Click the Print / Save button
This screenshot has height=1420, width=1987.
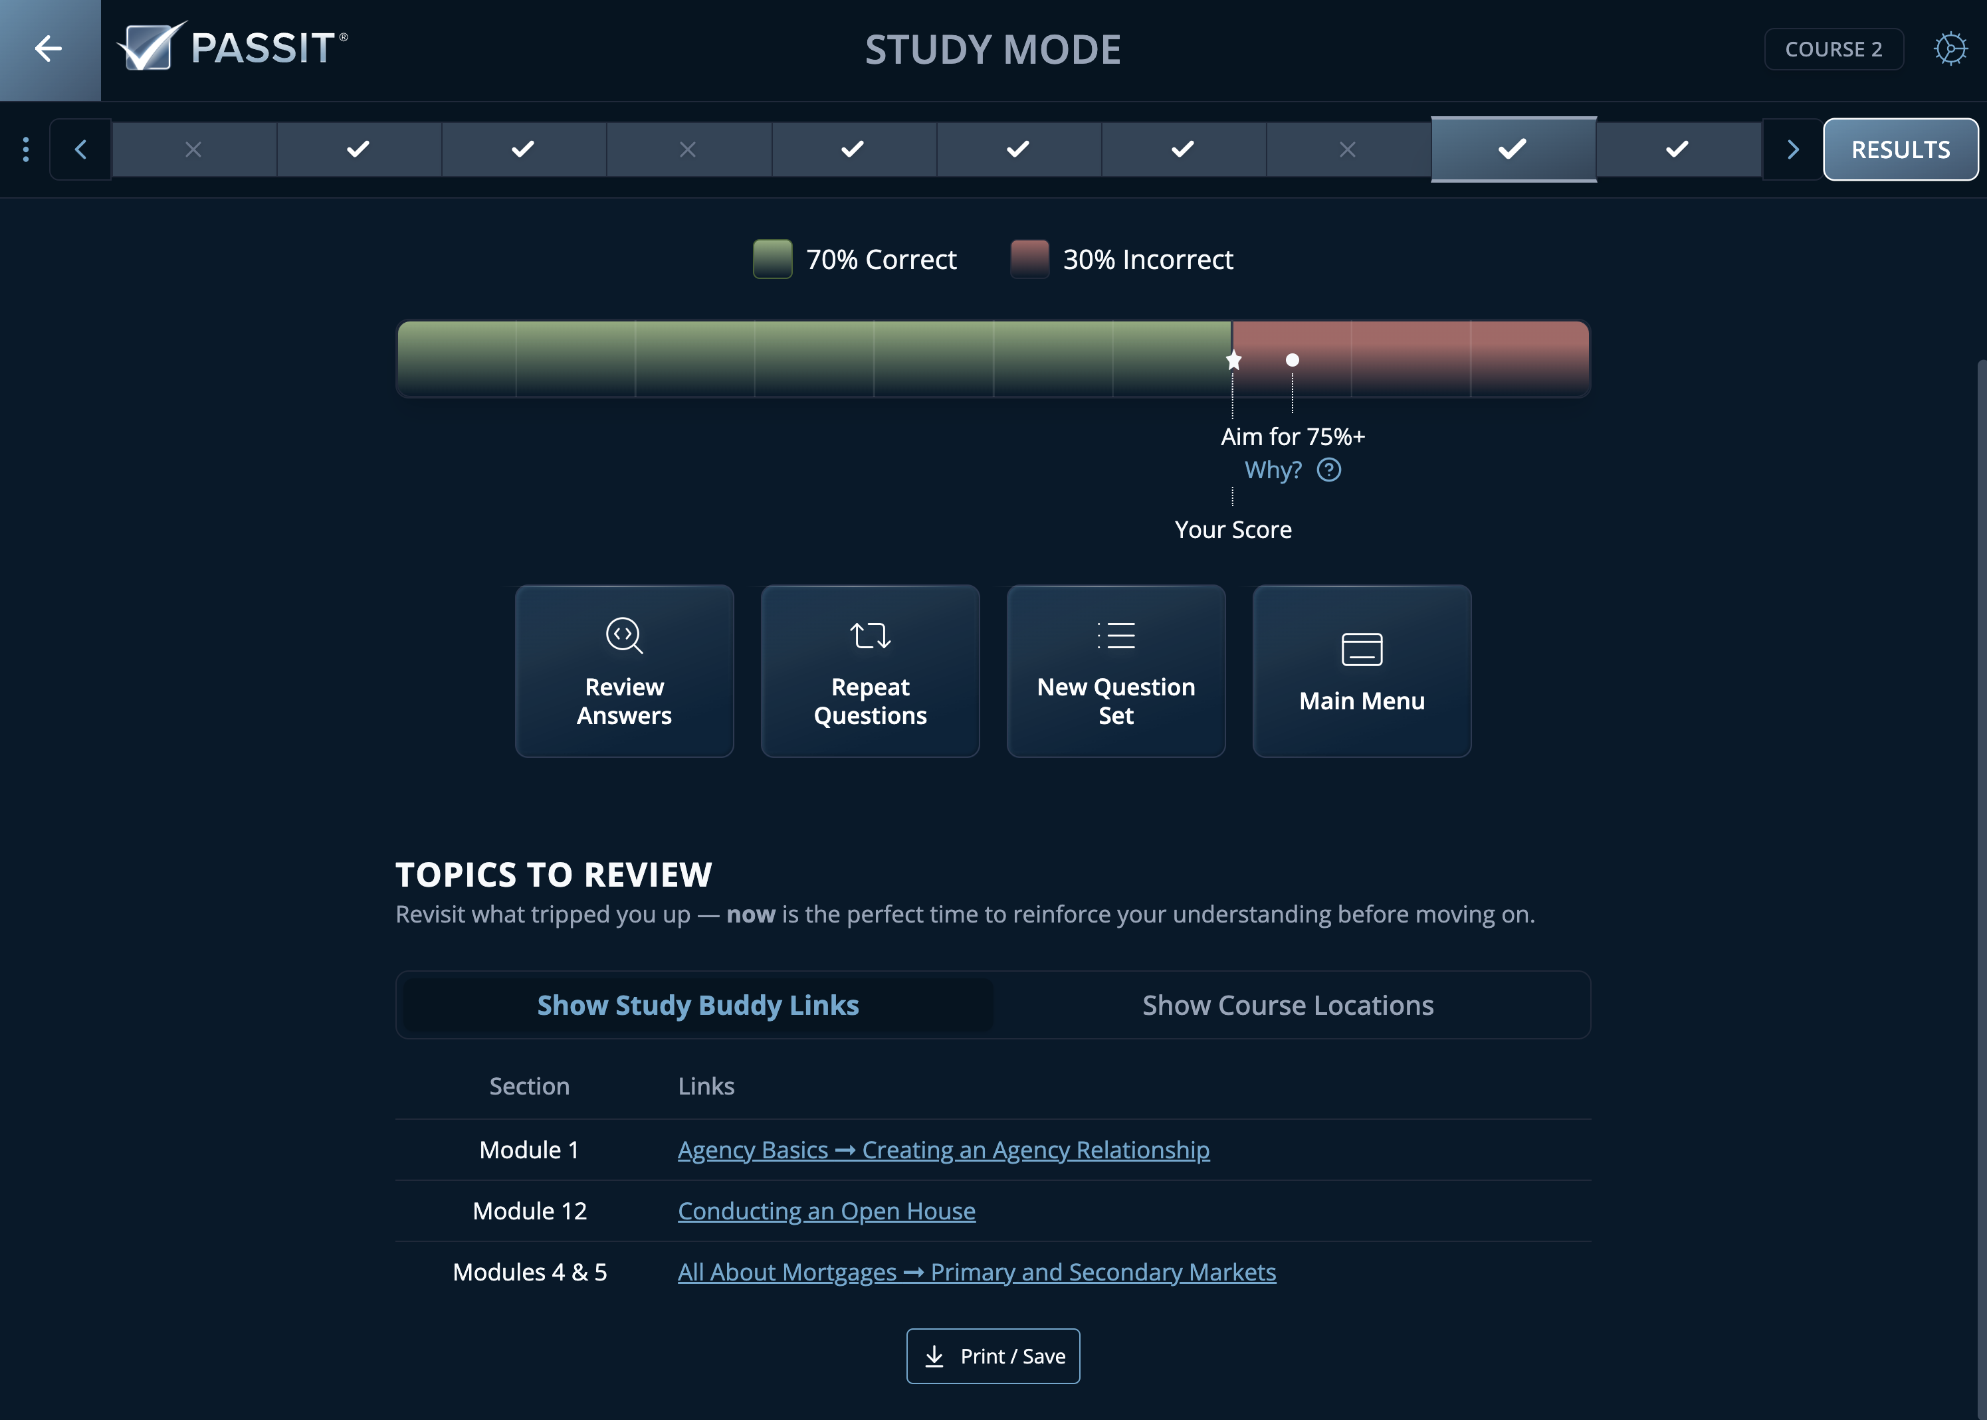992,1356
